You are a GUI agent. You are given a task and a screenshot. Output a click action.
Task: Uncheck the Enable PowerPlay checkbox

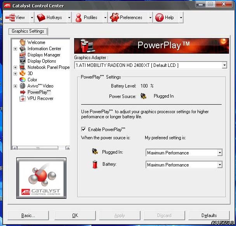(x=83, y=129)
